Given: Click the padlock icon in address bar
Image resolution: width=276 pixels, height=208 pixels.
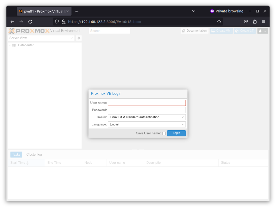Looking at the screenshot, I should pyautogui.click(x=63, y=21).
